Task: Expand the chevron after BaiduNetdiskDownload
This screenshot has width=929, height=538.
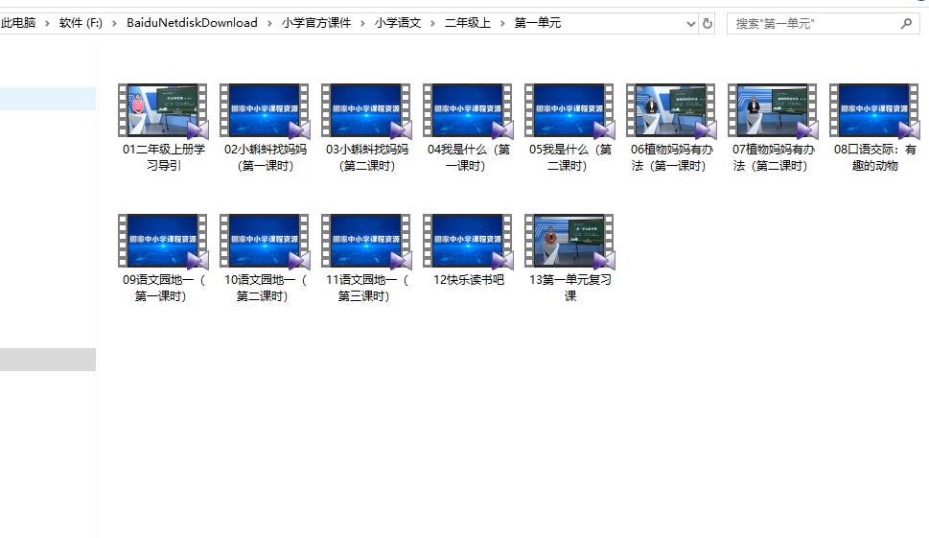Action: (x=269, y=23)
